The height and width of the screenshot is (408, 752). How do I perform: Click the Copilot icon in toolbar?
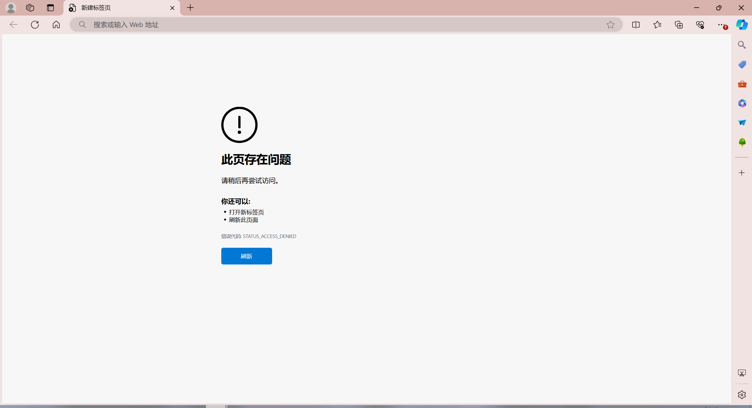pyautogui.click(x=741, y=25)
